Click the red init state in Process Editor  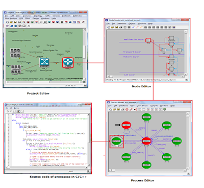pos(126,125)
